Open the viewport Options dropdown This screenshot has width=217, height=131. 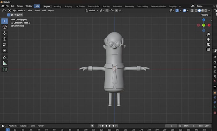click(206, 15)
